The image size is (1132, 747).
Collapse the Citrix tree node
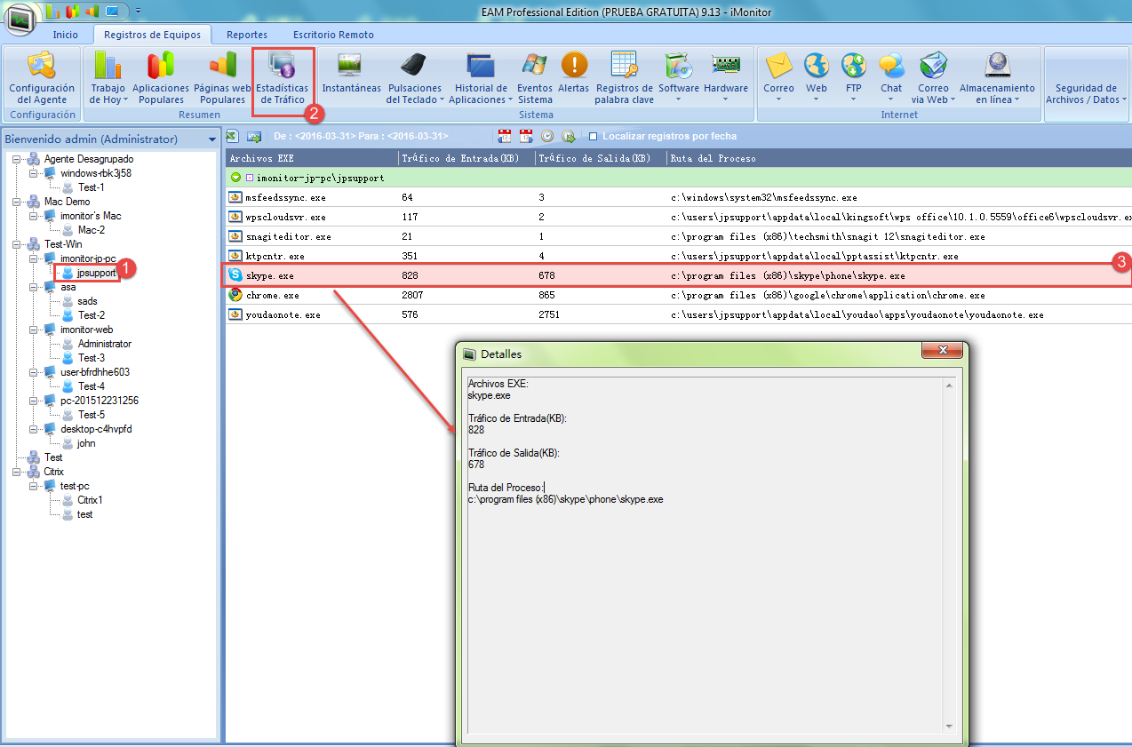coord(16,472)
